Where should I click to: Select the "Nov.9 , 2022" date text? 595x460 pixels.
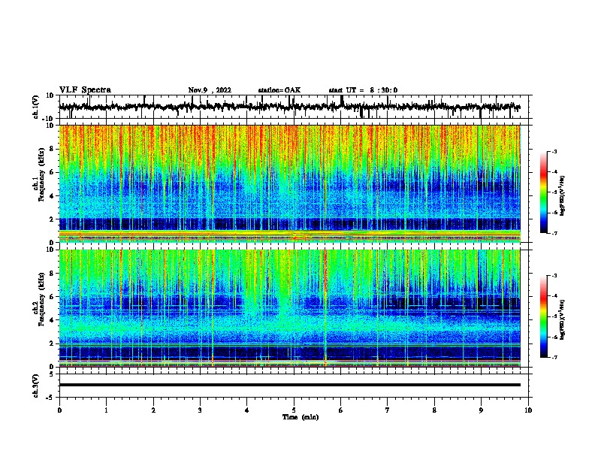pos(210,90)
